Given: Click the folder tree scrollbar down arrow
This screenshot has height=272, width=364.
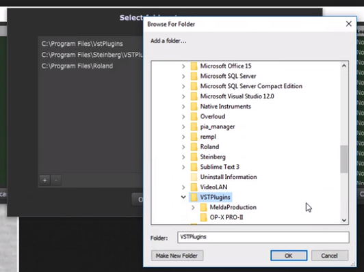Looking at the screenshot, I should click(x=344, y=220).
